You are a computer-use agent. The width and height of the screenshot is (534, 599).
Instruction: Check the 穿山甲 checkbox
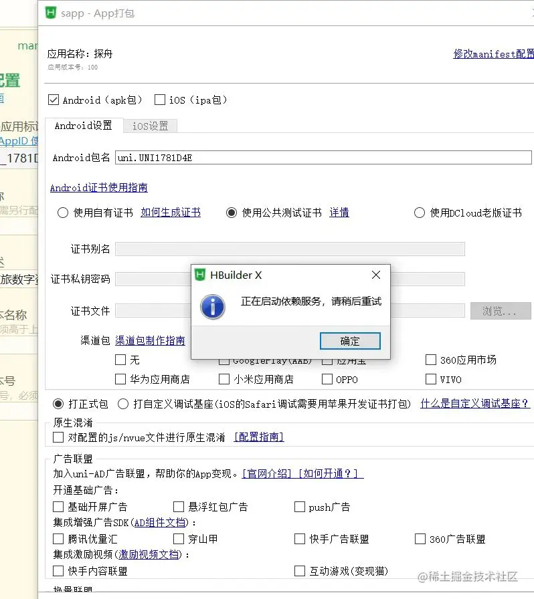pos(179,539)
